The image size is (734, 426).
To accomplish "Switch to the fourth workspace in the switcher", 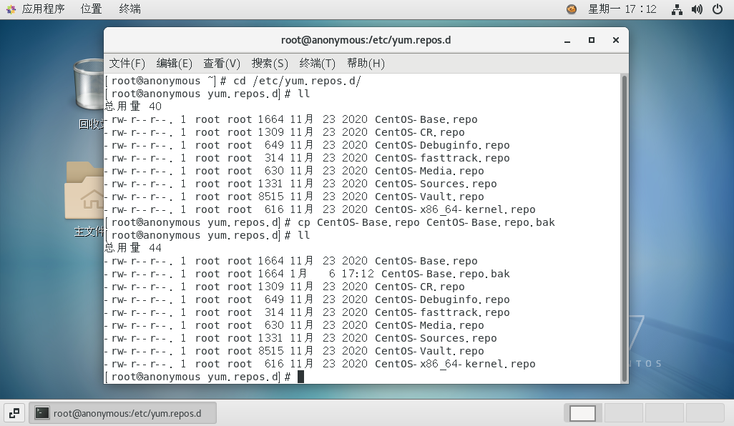I will click(705, 413).
